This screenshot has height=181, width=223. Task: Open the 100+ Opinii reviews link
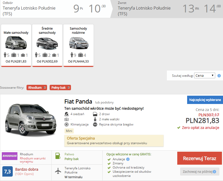(x=24, y=174)
